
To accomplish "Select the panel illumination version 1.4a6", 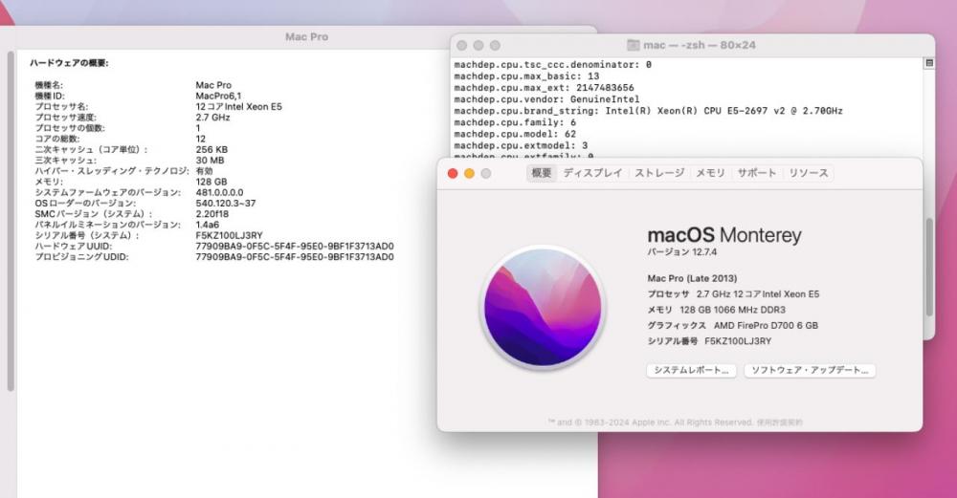I will pyautogui.click(x=208, y=225).
